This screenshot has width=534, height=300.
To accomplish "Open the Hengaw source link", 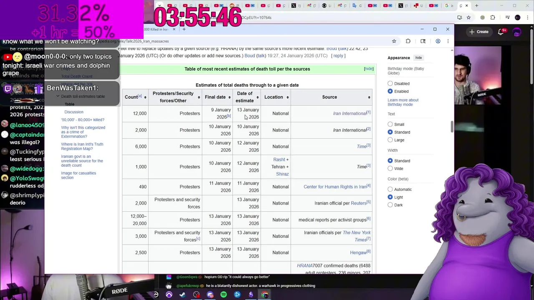I will click(358, 252).
